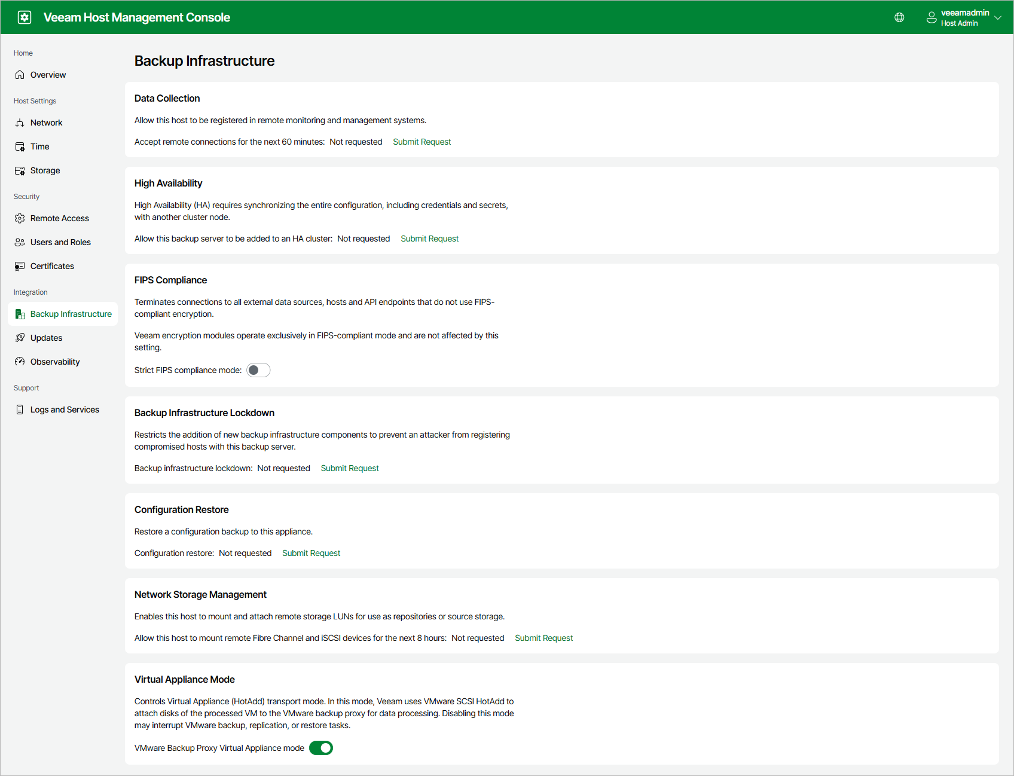This screenshot has width=1014, height=776.
Task: Expand the veeamadmin account dropdown chevron
Action: (x=998, y=18)
